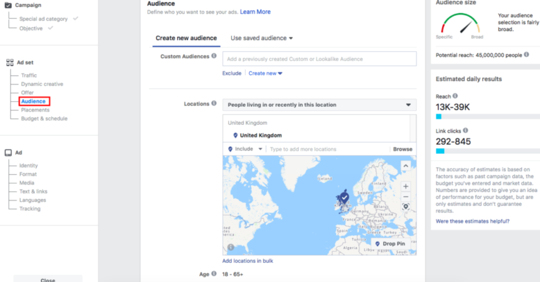
Task: Click pin icon beside United Kingdom entry
Action: 235,135
